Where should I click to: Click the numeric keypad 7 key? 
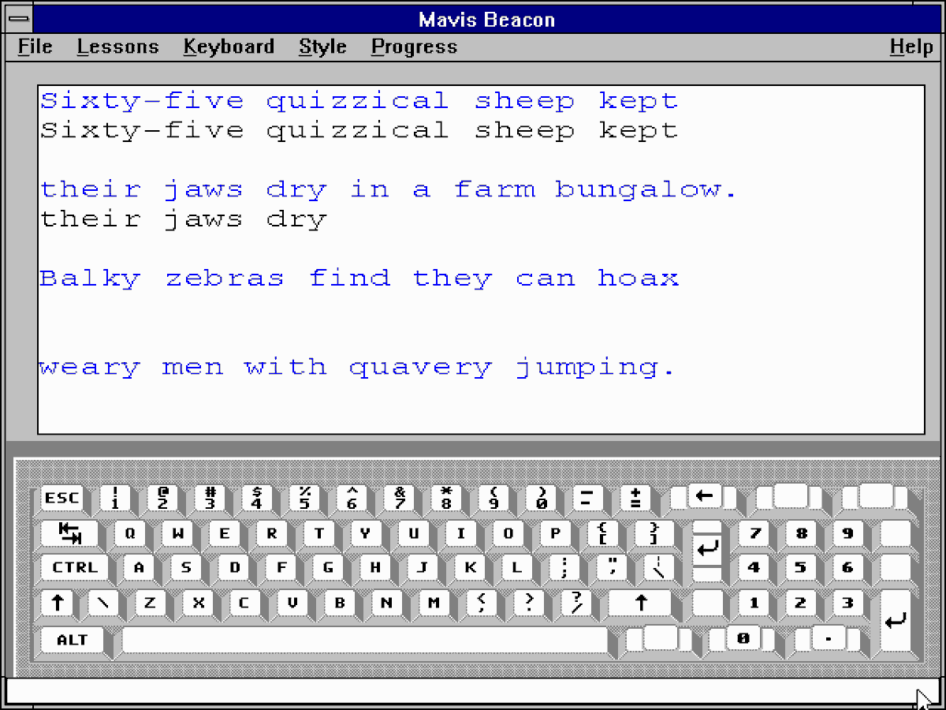click(754, 533)
